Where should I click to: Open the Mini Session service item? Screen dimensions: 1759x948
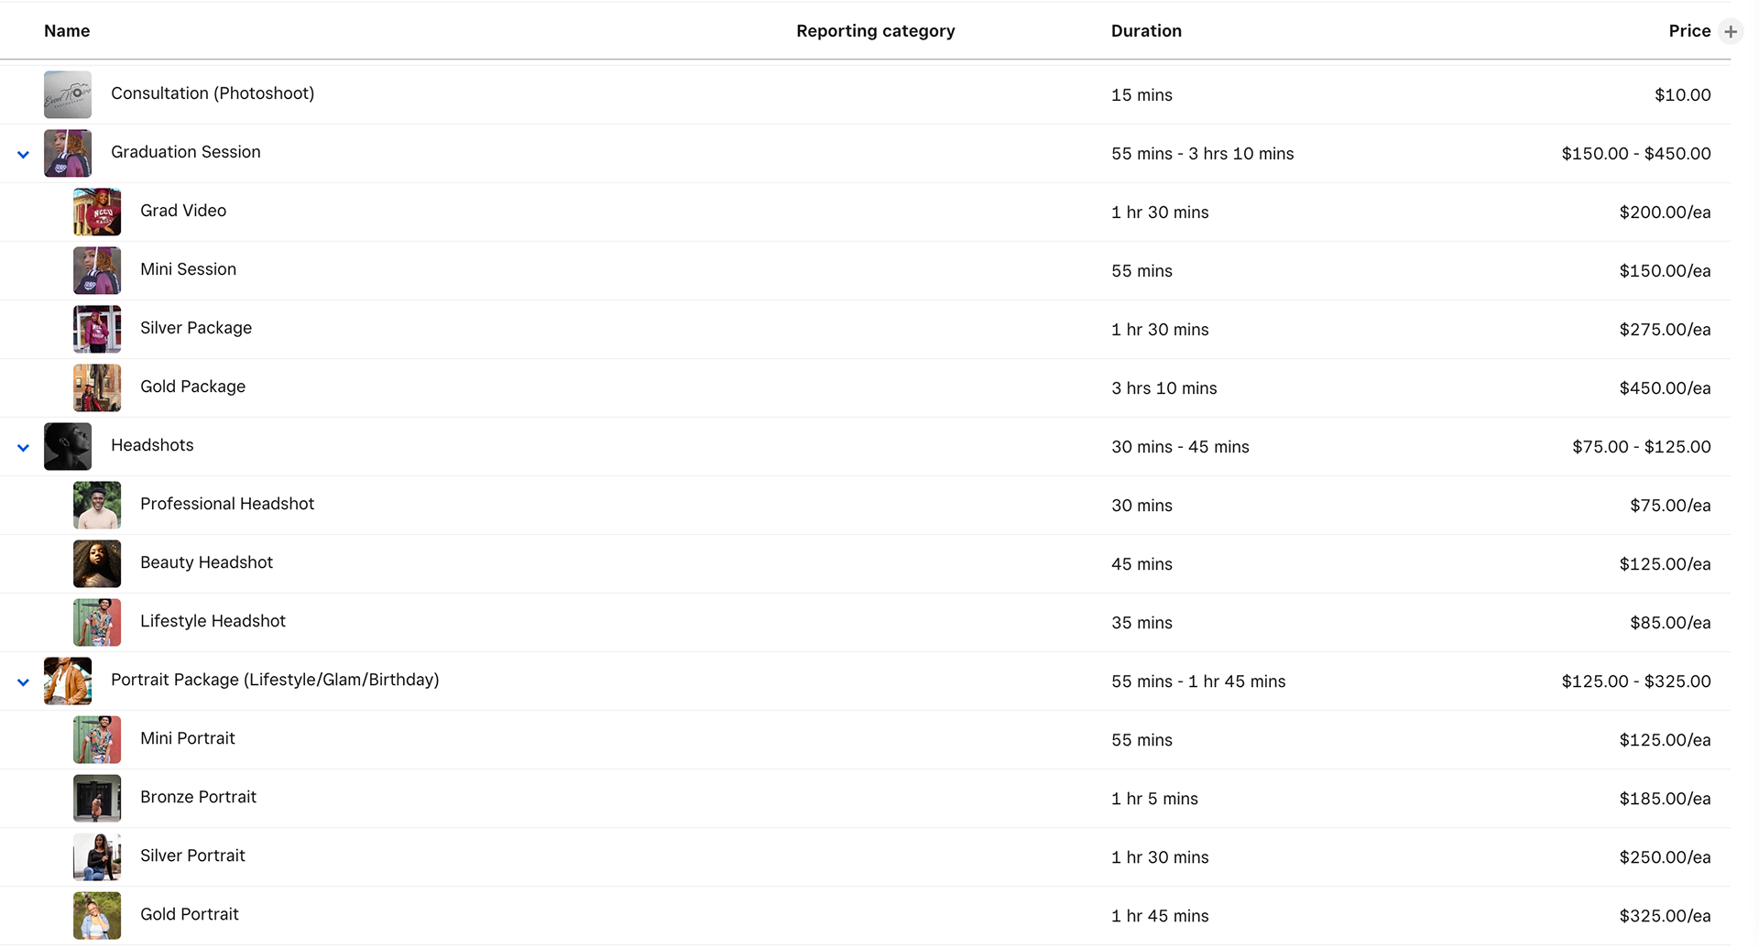(x=188, y=269)
